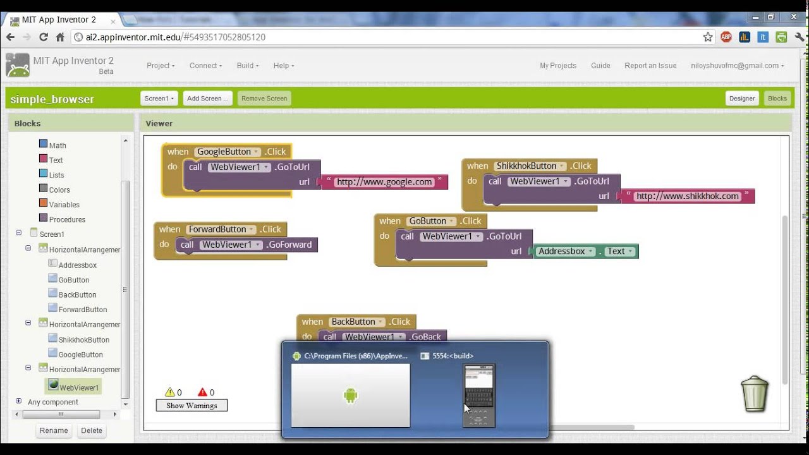
Task: Click the red error triangle icon
Action: [202, 392]
